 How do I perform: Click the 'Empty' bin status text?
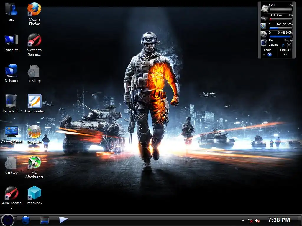(x=288, y=41)
